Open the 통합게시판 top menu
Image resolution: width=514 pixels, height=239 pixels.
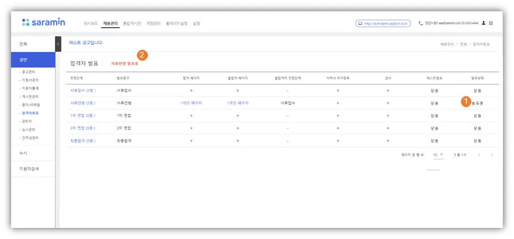[132, 24]
